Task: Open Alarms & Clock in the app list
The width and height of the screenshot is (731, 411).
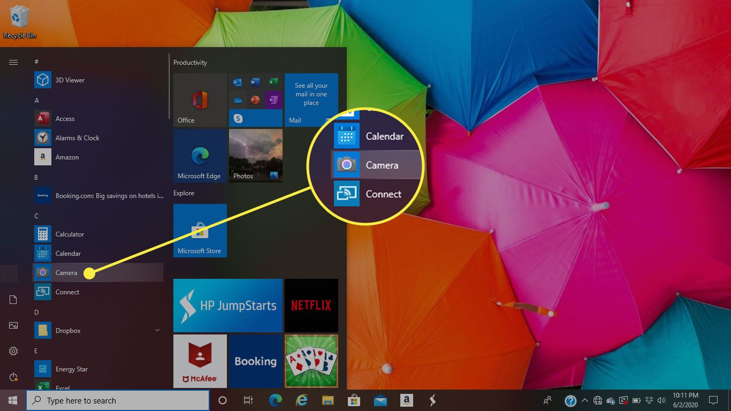Action: [x=98, y=138]
